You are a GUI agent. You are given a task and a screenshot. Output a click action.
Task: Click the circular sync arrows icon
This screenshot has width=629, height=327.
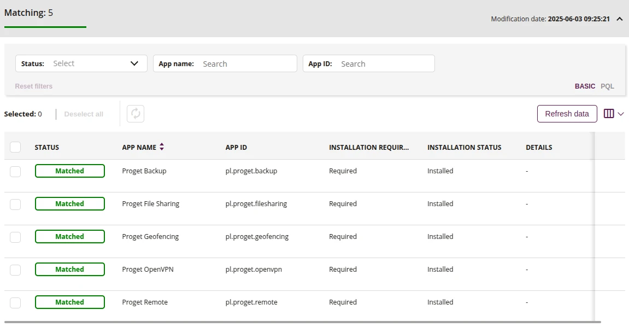(136, 114)
